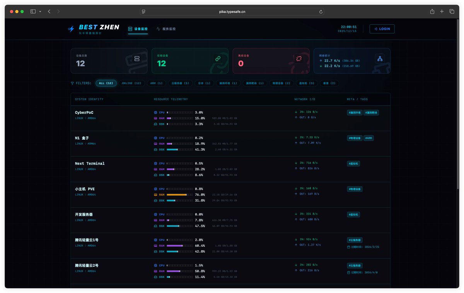Open the sidebar dropdown chevron in the Safari toolbar

pyautogui.click(x=40, y=12)
